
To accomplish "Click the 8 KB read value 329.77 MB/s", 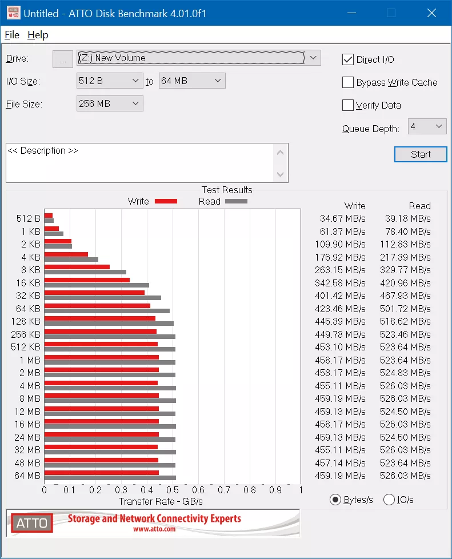I will pos(405,270).
